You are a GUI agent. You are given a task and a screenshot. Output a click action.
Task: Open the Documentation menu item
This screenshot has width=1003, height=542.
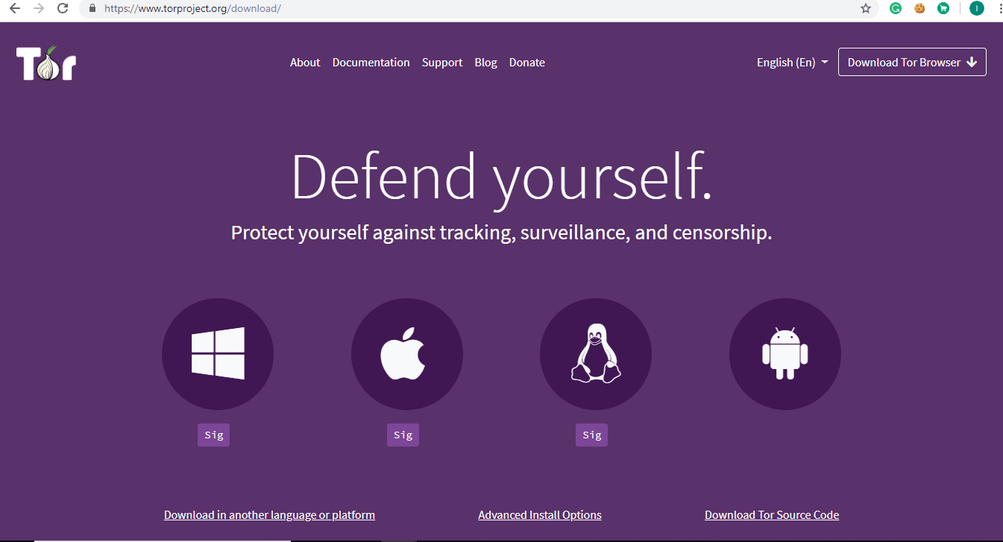pyautogui.click(x=371, y=63)
